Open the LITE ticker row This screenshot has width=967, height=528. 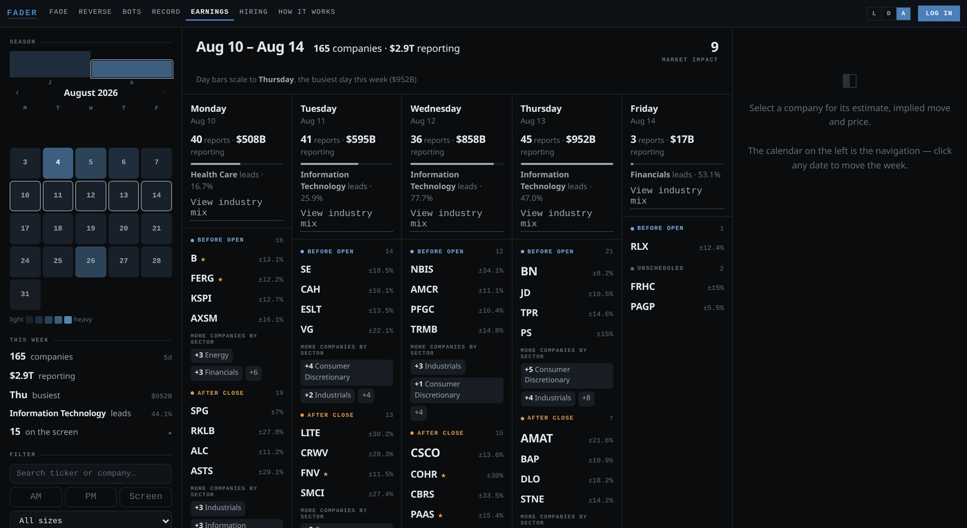[347, 433]
